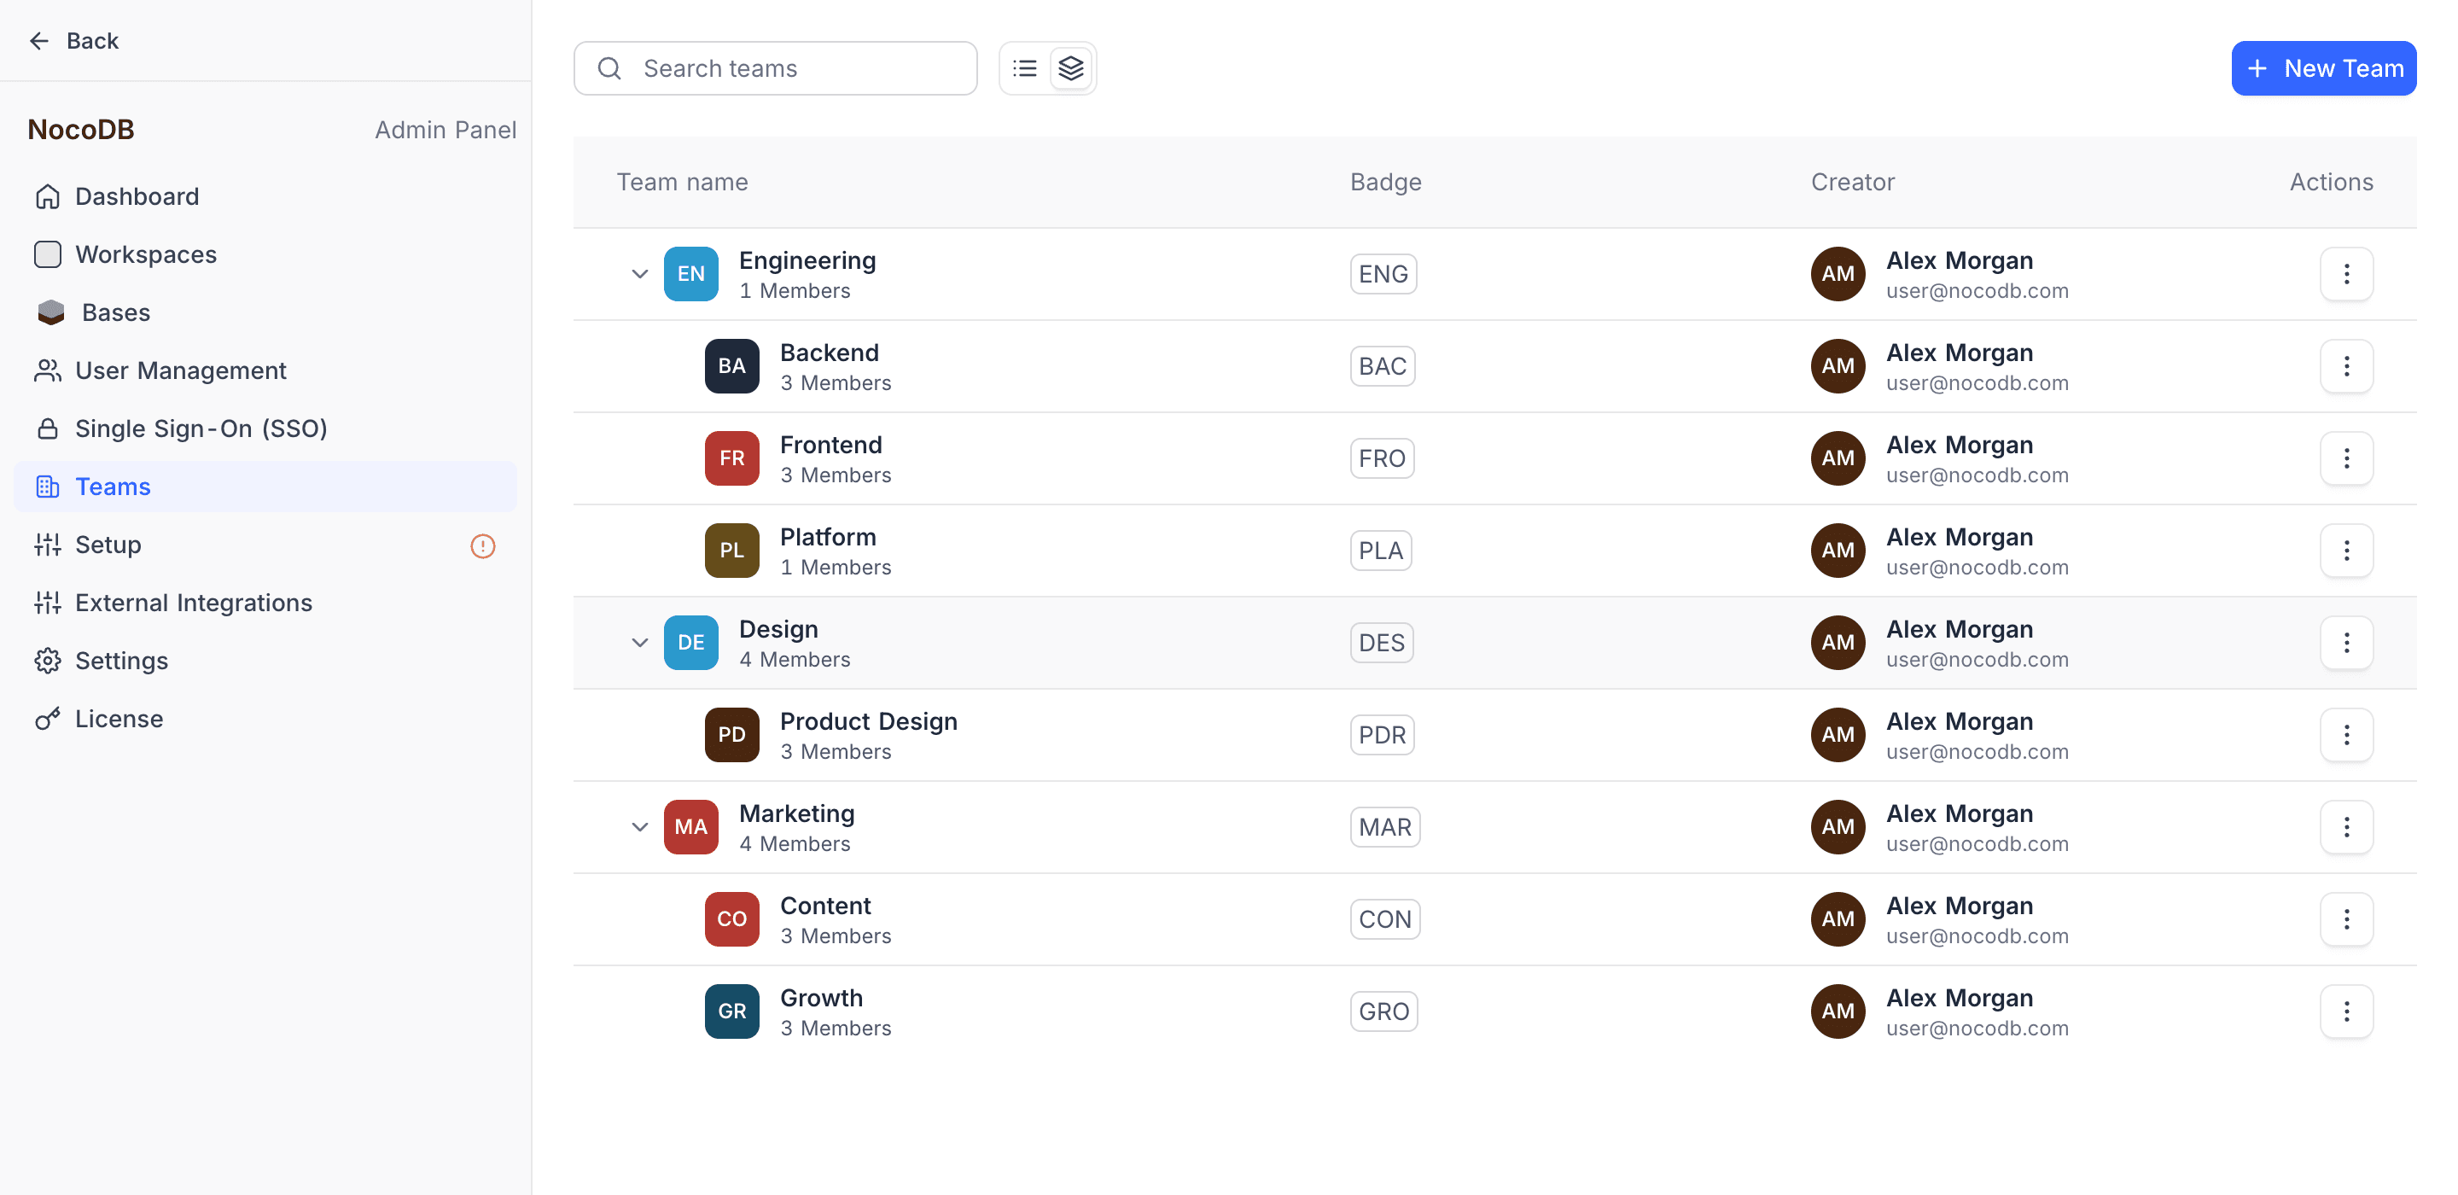
Task: Collapse the Marketing team group
Action: coord(640,827)
